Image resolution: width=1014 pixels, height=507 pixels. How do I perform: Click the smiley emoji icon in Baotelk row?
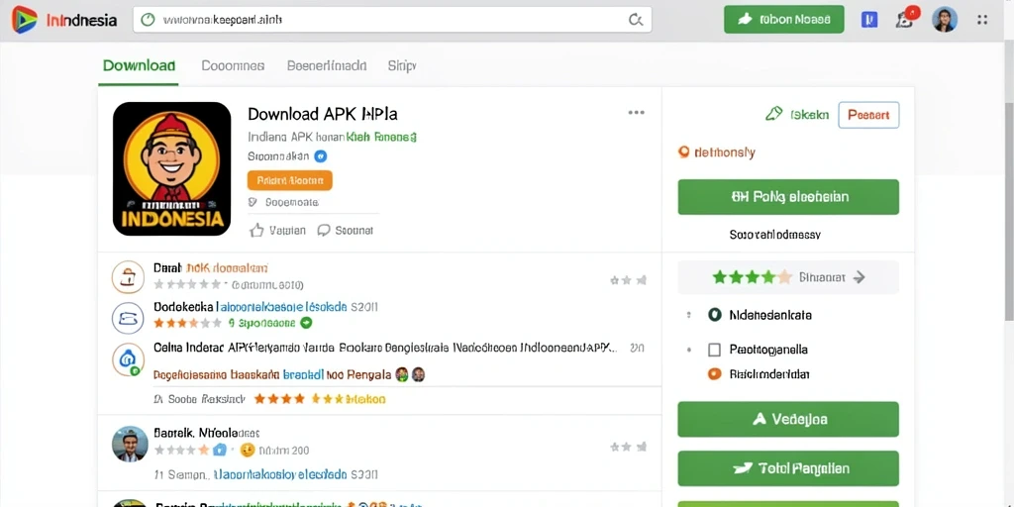[x=247, y=451]
